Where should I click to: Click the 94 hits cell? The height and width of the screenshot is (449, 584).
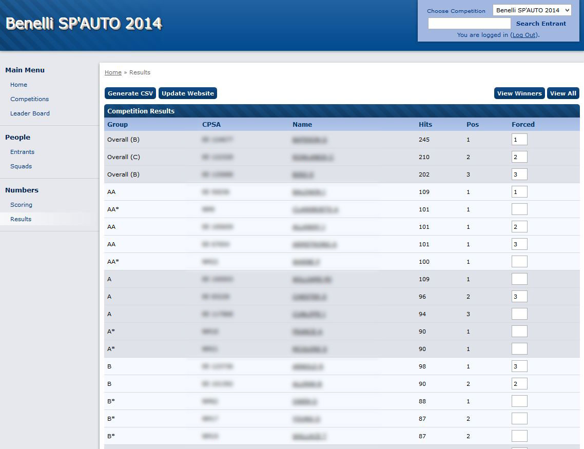point(422,314)
